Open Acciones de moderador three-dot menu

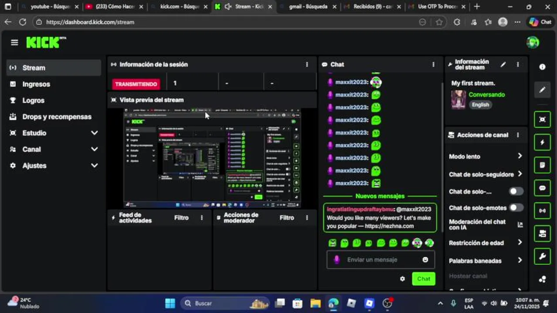[x=307, y=217]
